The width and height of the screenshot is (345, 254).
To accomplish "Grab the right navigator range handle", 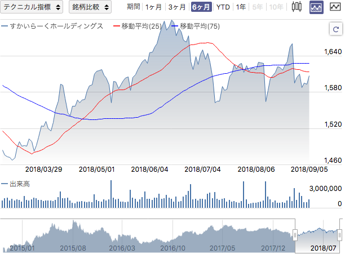I will [340, 235].
